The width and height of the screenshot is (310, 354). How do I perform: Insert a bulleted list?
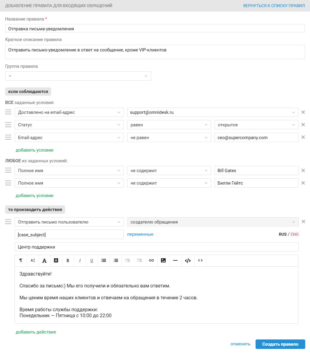pyautogui.click(x=104, y=261)
